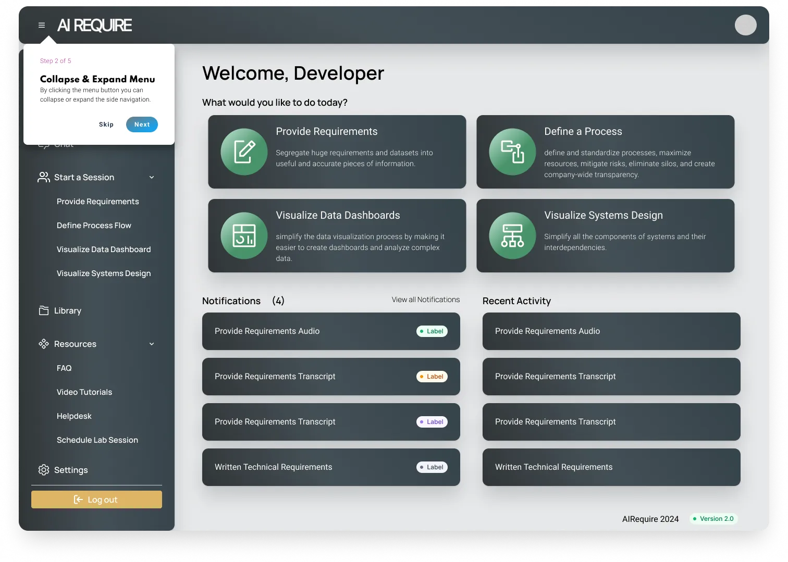
Task: Open the Define a Process card title
Action: 583,131
